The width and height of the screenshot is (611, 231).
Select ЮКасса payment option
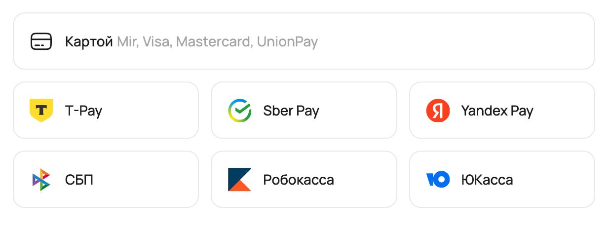pyautogui.click(x=502, y=179)
